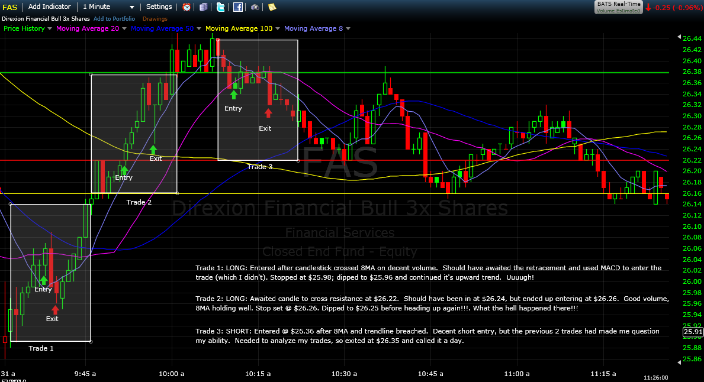Screen dimensions: 704x382
Task: Select the Price History label
Action: 24,29
